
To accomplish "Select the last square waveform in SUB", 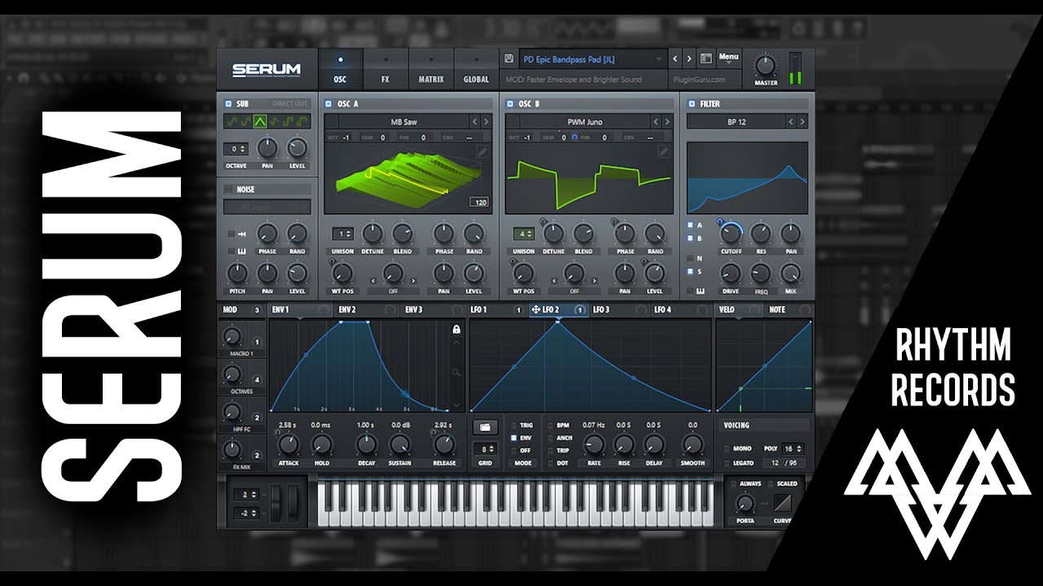I will [x=304, y=122].
